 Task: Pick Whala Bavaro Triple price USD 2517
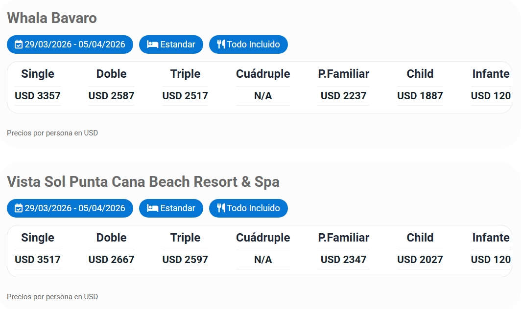click(185, 96)
